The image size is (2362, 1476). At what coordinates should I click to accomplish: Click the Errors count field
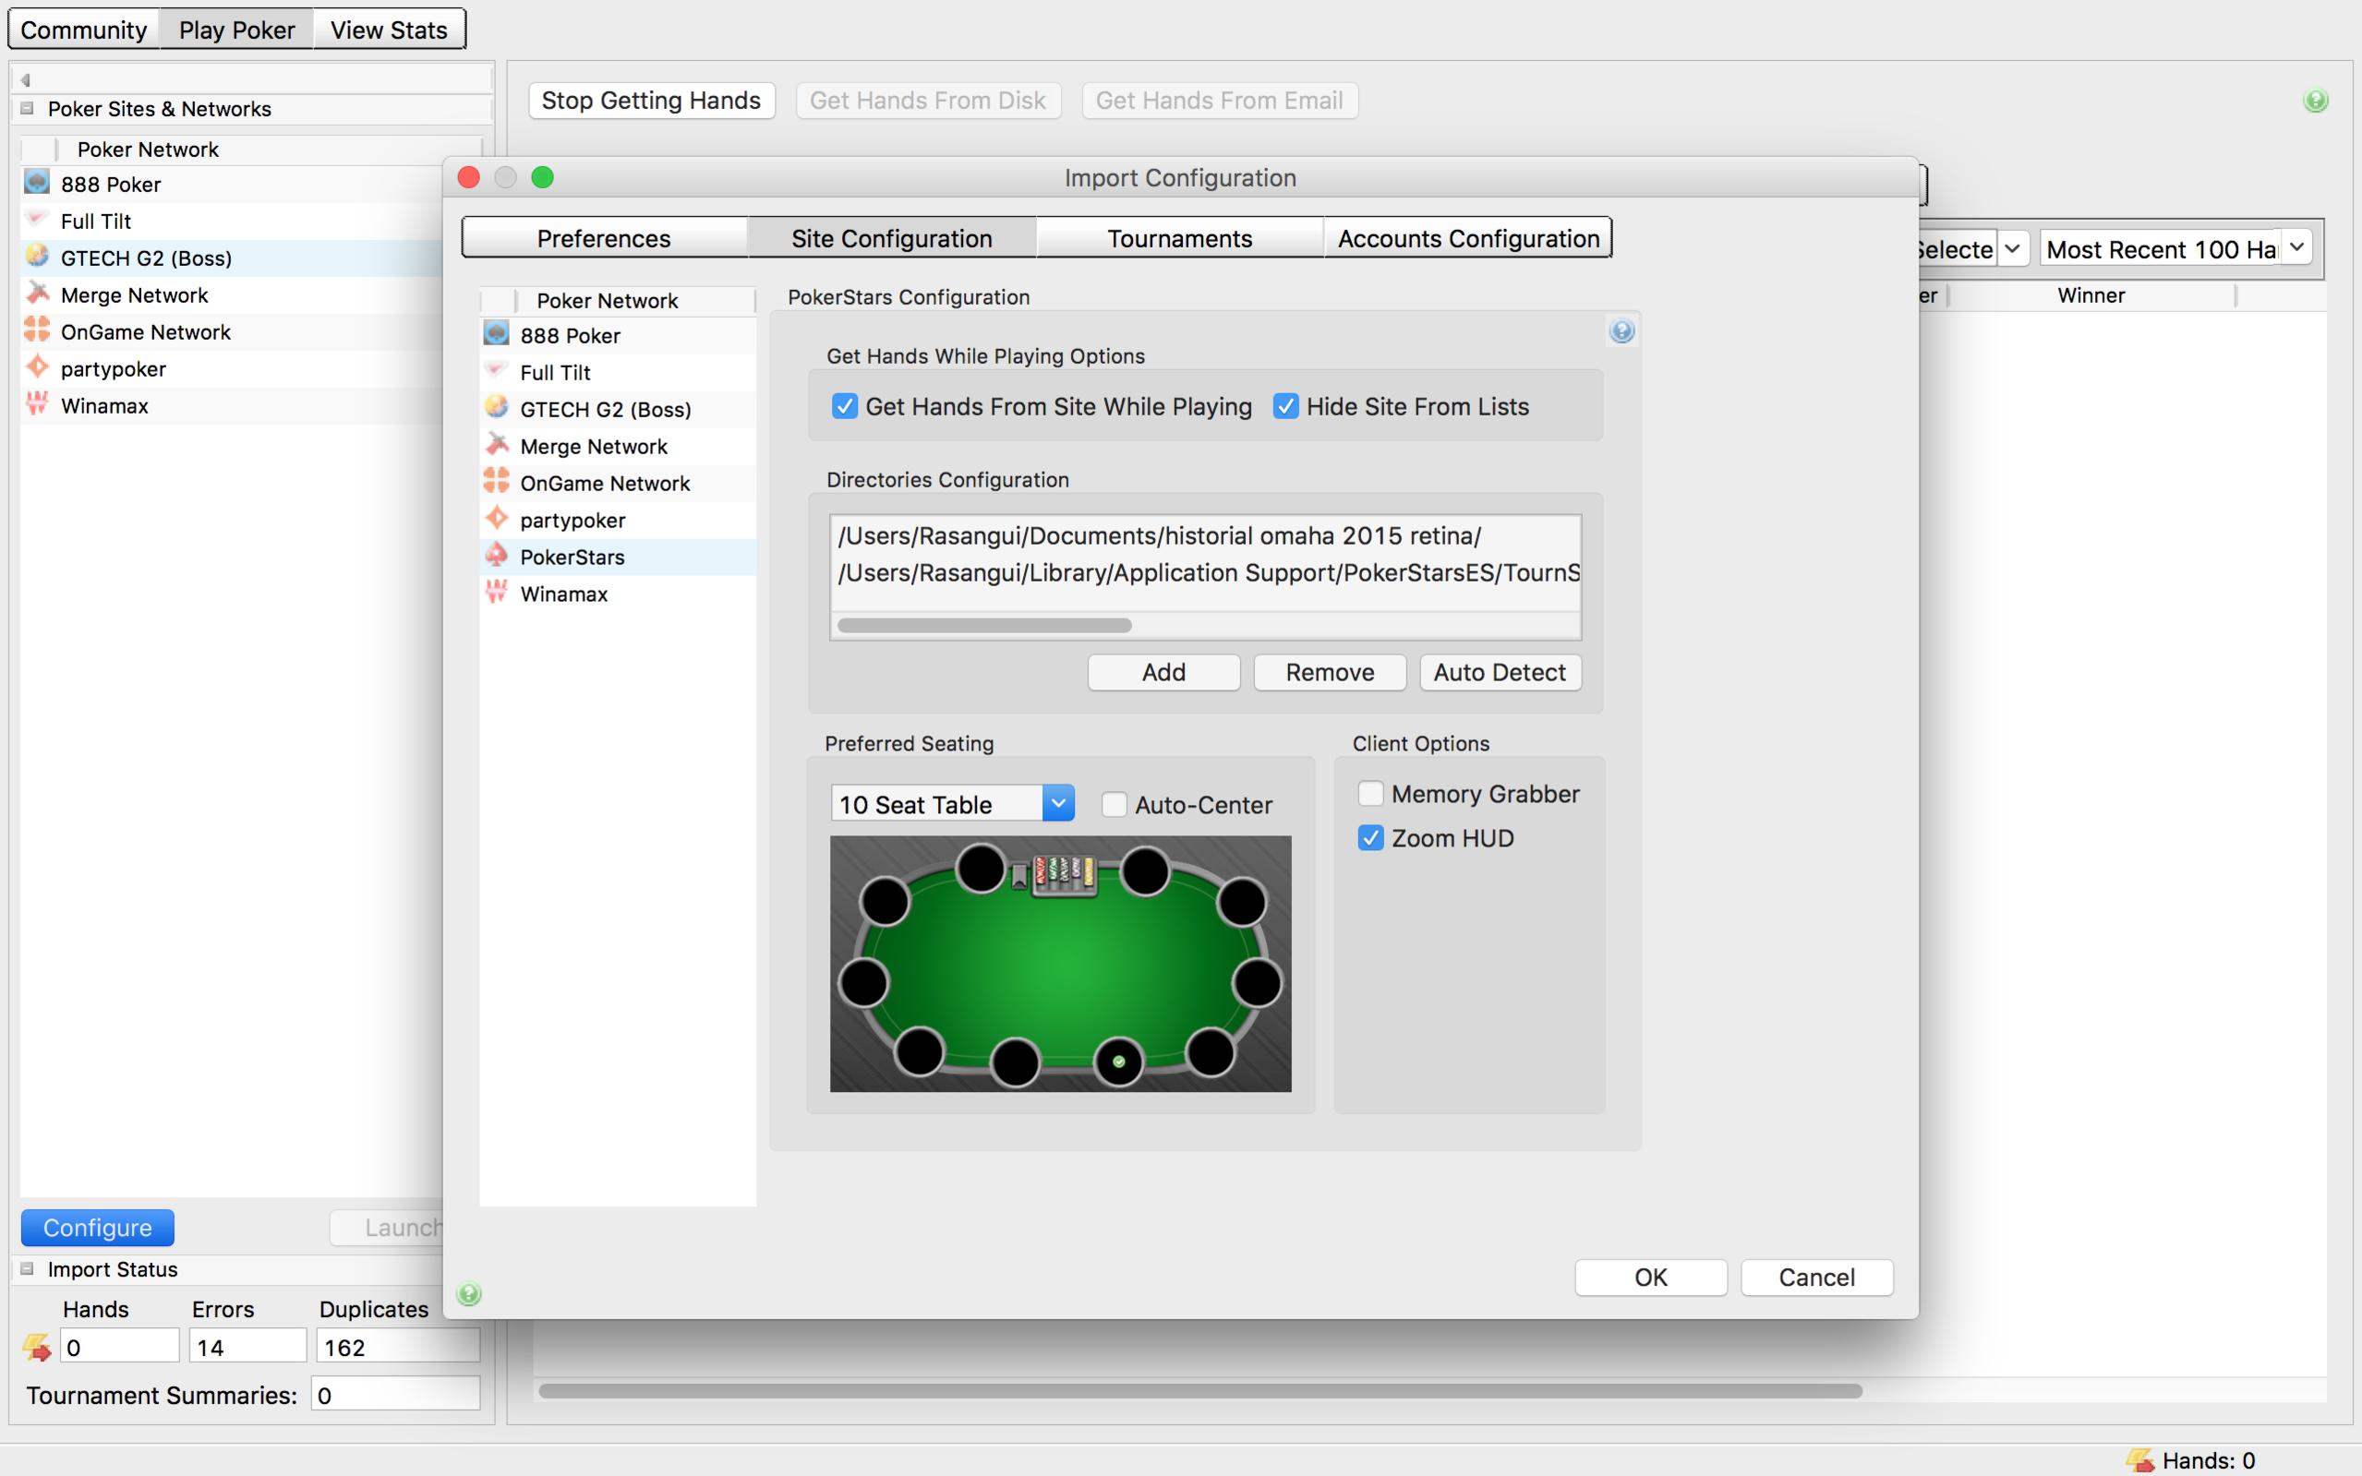248,1347
